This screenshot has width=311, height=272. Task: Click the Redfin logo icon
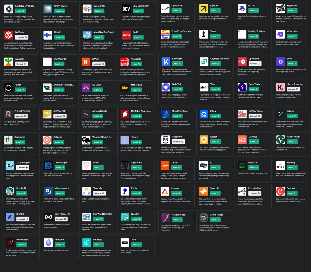coord(126,35)
